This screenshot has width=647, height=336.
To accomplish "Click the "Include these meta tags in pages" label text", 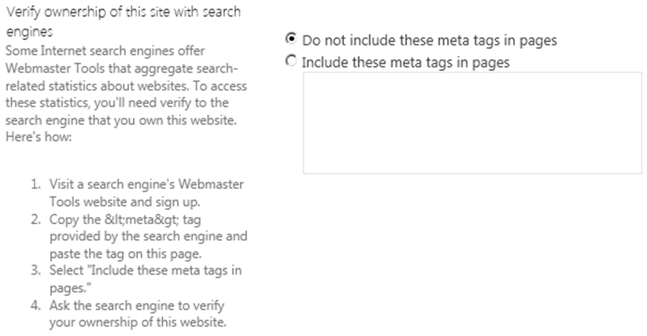I will point(405,62).
